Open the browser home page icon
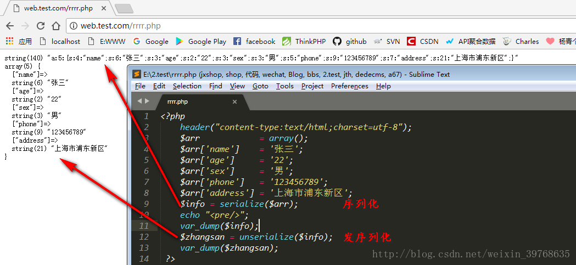The height and width of the screenshot is (265, 576). point(56,26)
